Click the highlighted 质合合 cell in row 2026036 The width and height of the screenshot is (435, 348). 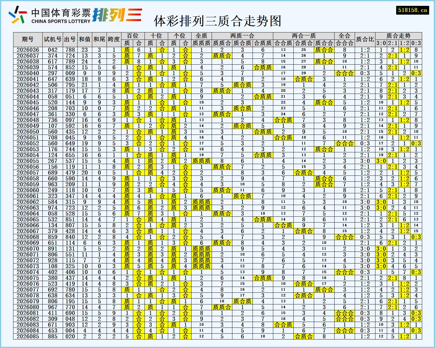pos(324,50)
